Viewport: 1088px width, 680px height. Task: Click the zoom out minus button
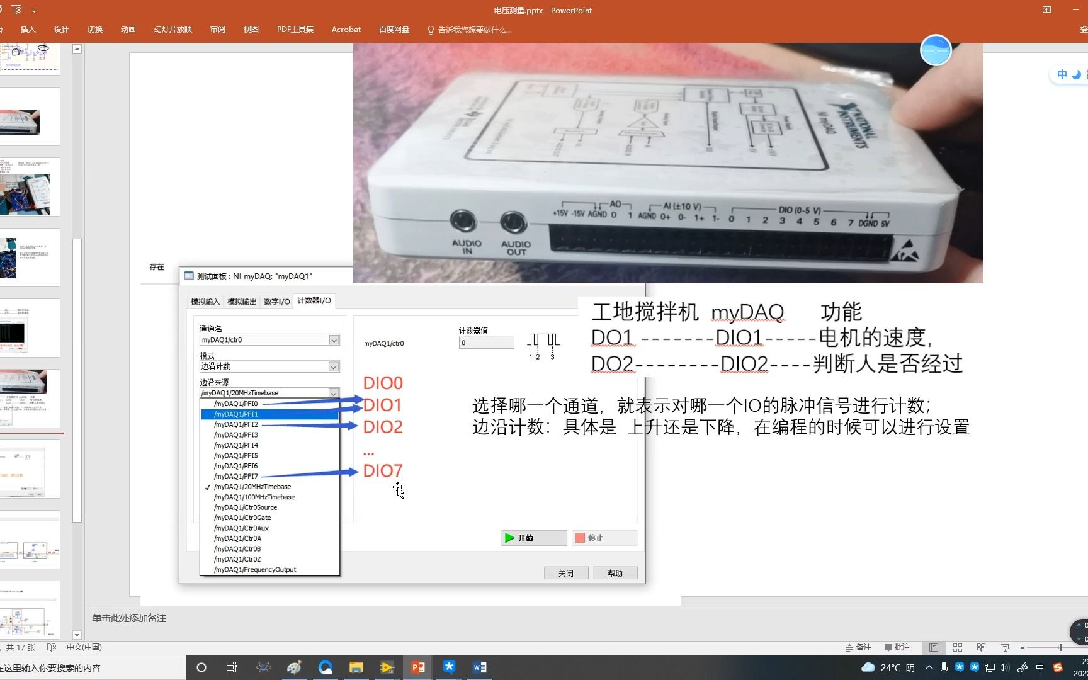pyautogui.click(x=1023, y=647)
